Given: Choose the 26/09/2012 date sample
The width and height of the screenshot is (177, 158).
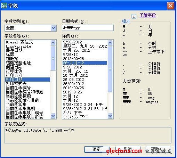Looking at the screenshot, I should click(x=73, y=84).
